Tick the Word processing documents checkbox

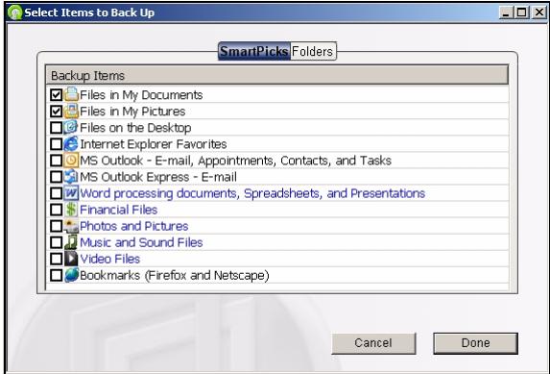pos(56,193)
